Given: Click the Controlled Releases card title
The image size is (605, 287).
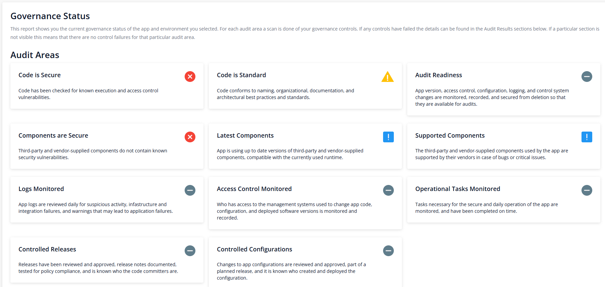Looking at the screenshot, I should [47, 249].
